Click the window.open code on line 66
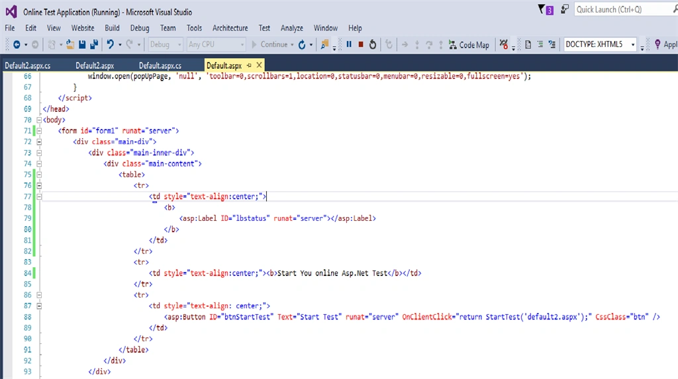Screen dimensions: 678x379 [309, 76]
